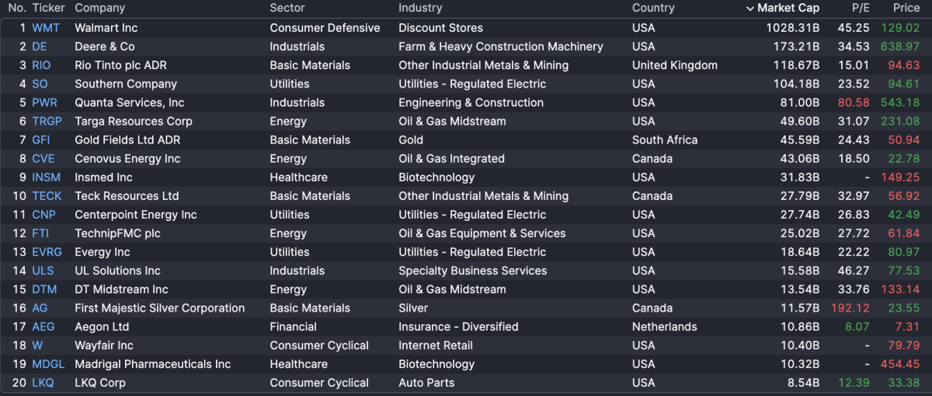The image size is (932, 396).
Task: Select the Wayfair Inc row
Action: pos(104,346)
